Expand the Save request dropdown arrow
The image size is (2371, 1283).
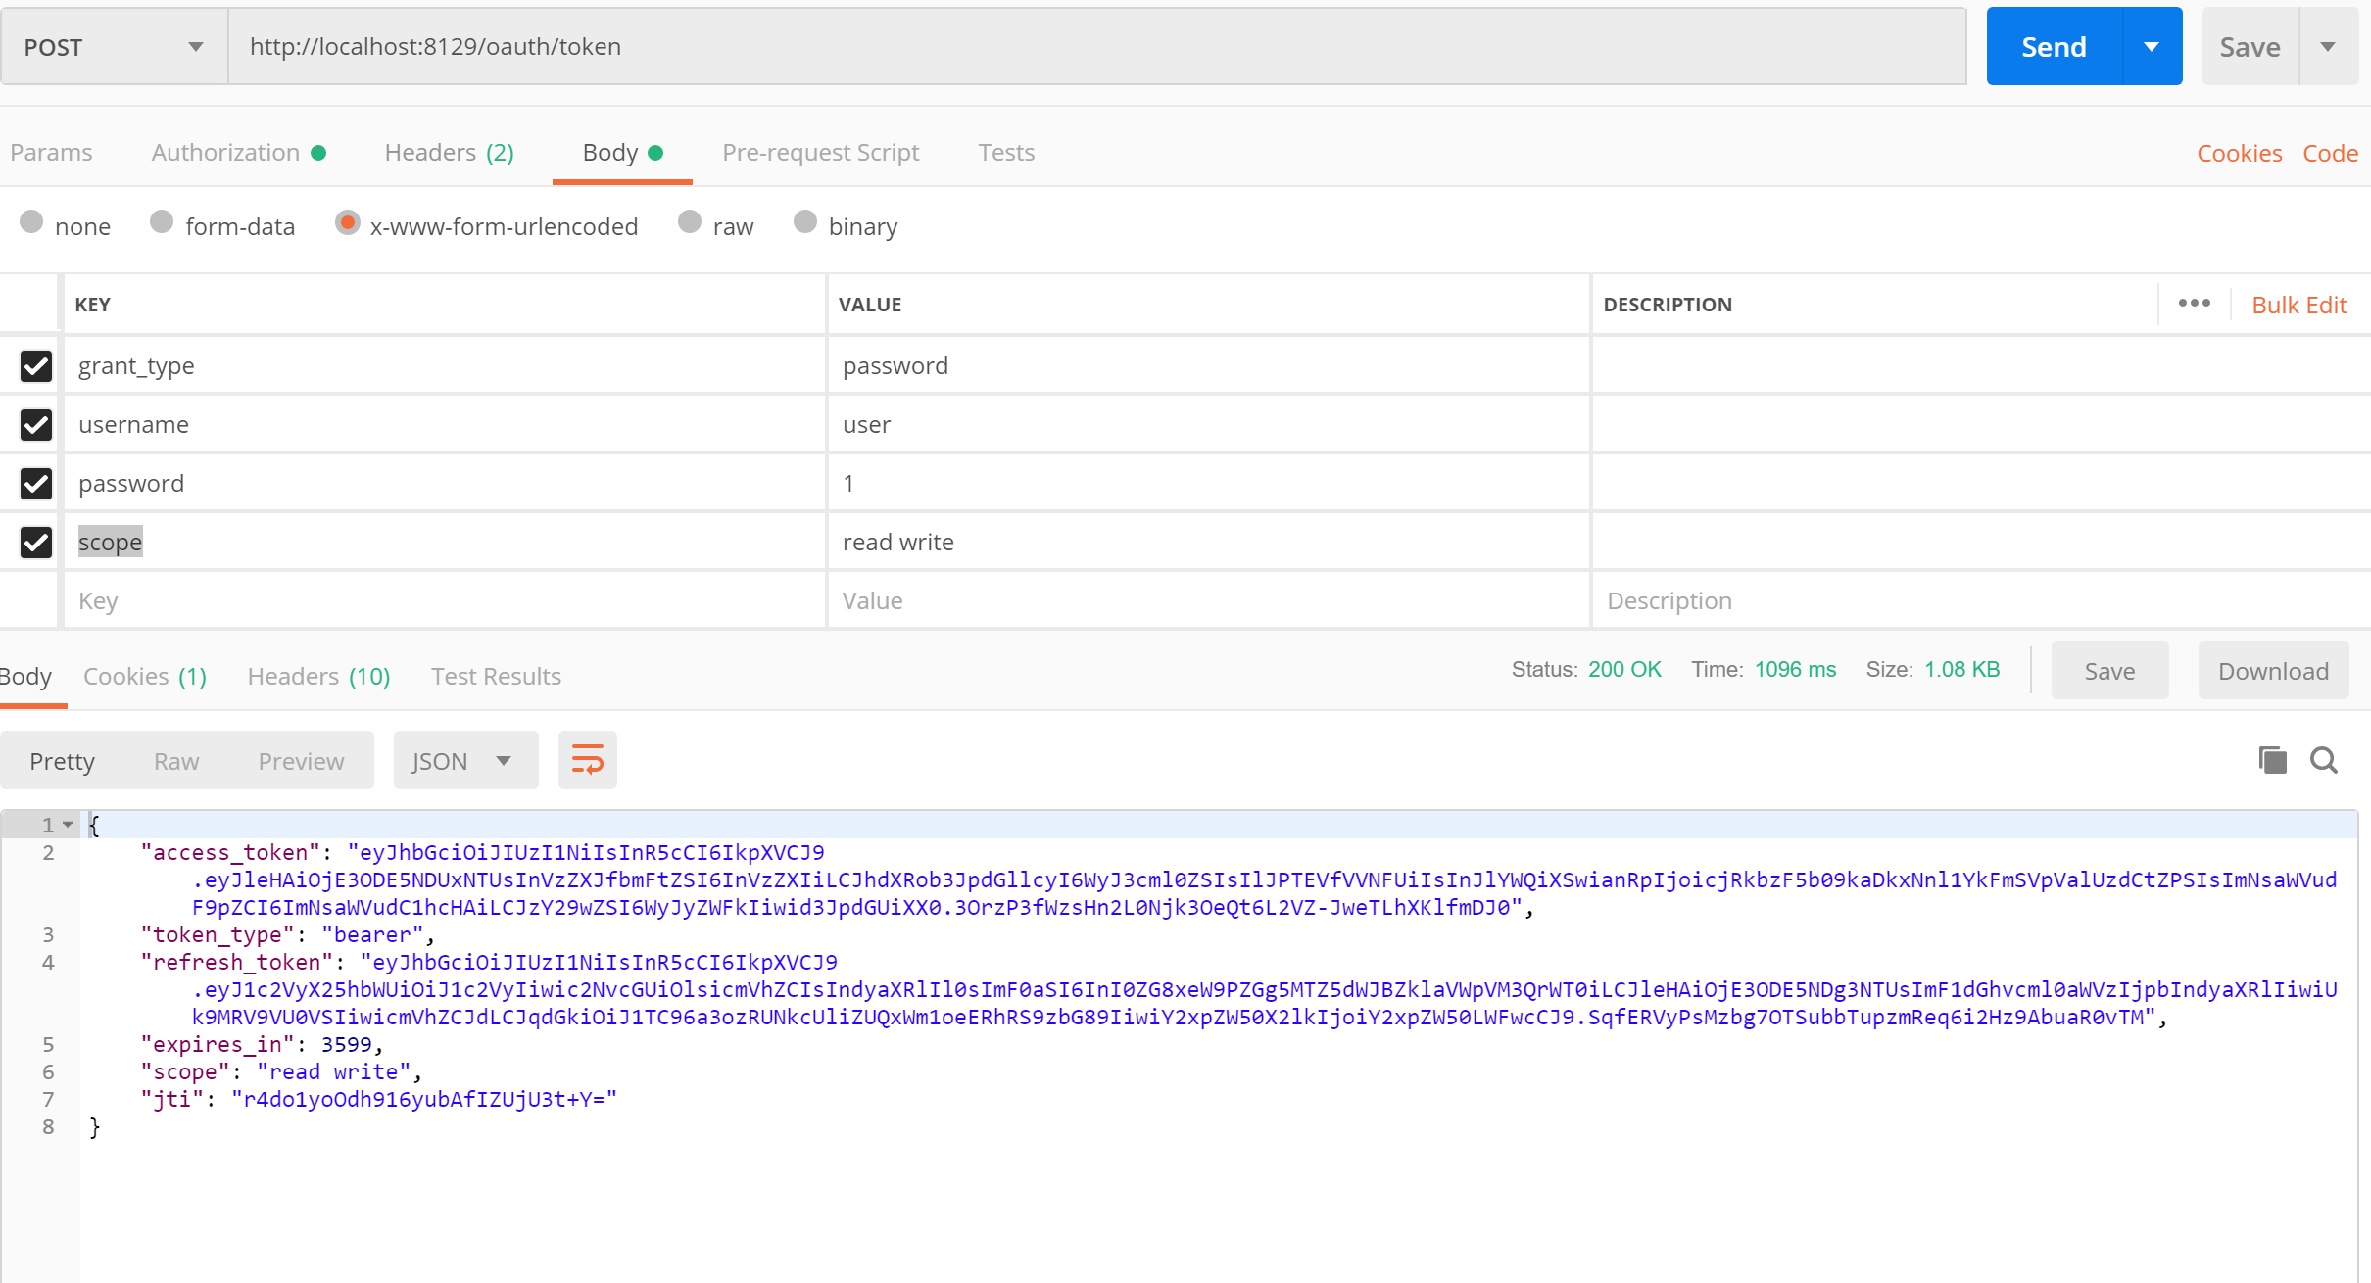[2328, 47]
